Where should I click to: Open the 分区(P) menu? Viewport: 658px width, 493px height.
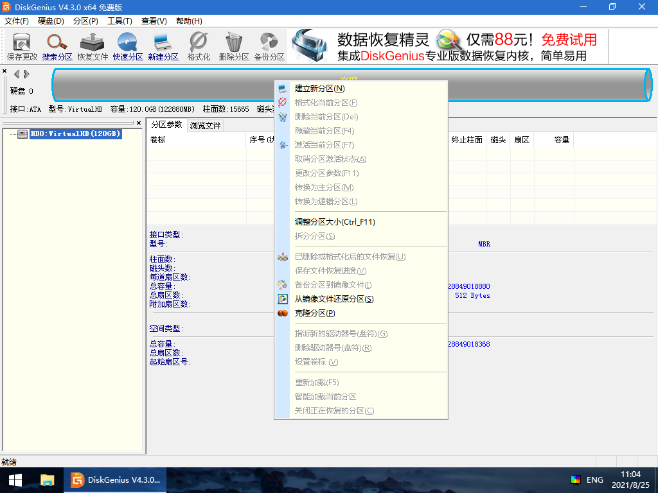[x=85, y=21]
